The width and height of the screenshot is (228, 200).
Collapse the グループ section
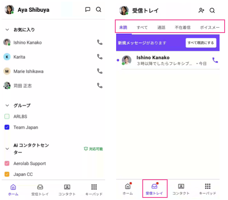point(7,105)
